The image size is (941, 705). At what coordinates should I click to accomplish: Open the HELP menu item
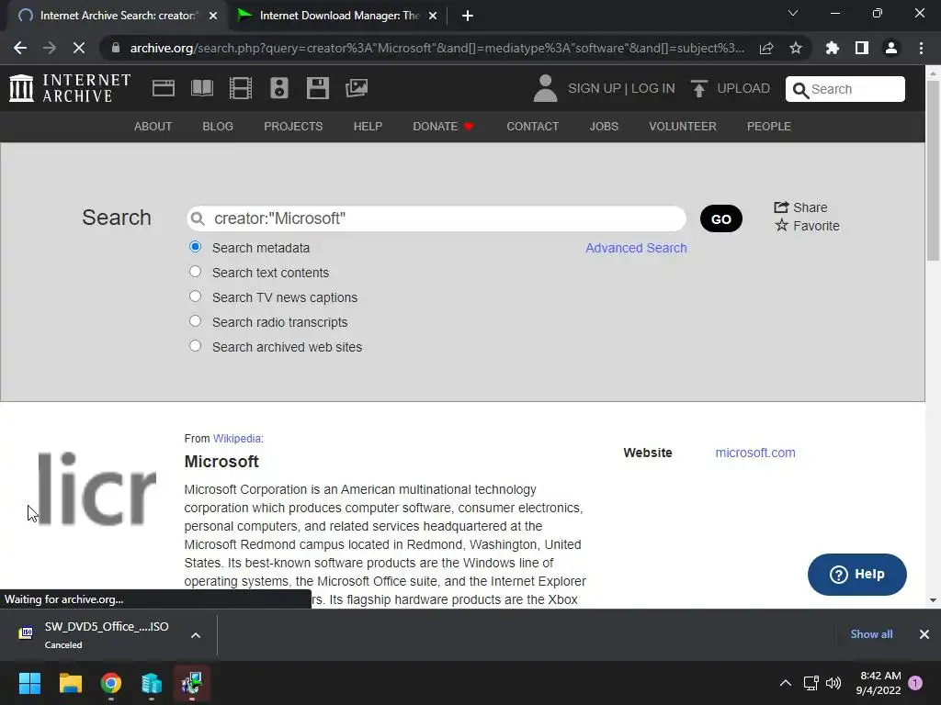point(368,127)
